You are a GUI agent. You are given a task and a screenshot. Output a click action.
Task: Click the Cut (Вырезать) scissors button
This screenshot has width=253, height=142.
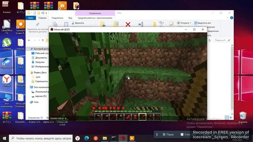[78, 23]
